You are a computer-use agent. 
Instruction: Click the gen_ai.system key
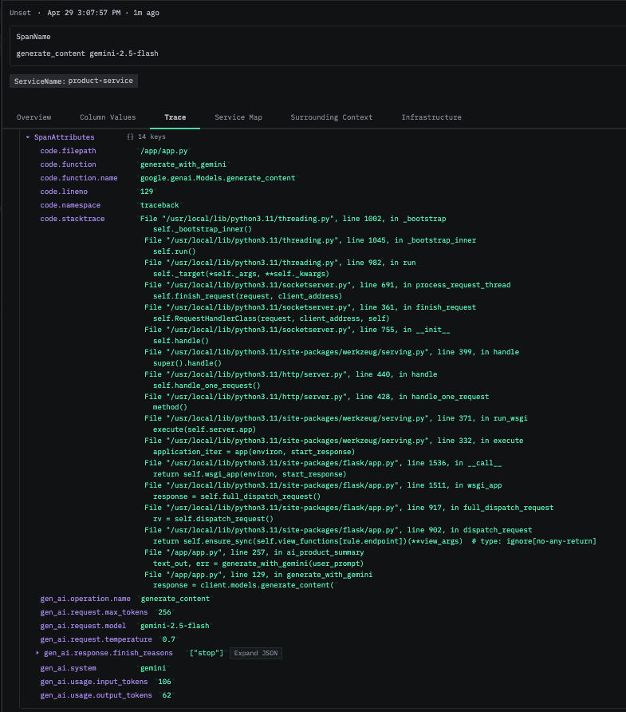[x=68, y=668]
